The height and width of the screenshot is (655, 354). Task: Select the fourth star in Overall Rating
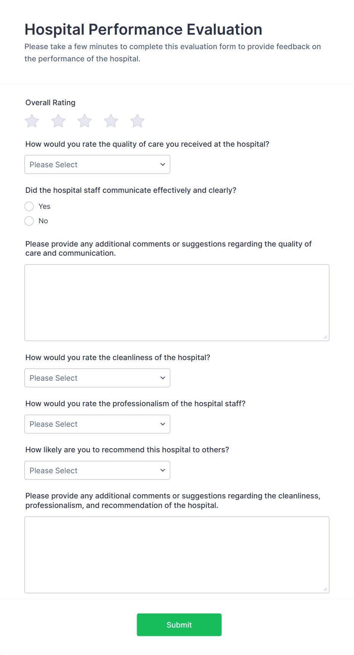pos(110,121)
